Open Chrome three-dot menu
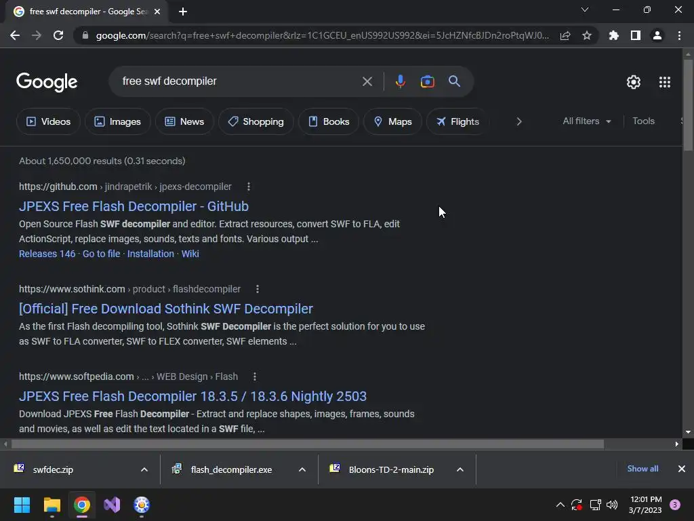This screenshot has width=694, height=521. 679,35
